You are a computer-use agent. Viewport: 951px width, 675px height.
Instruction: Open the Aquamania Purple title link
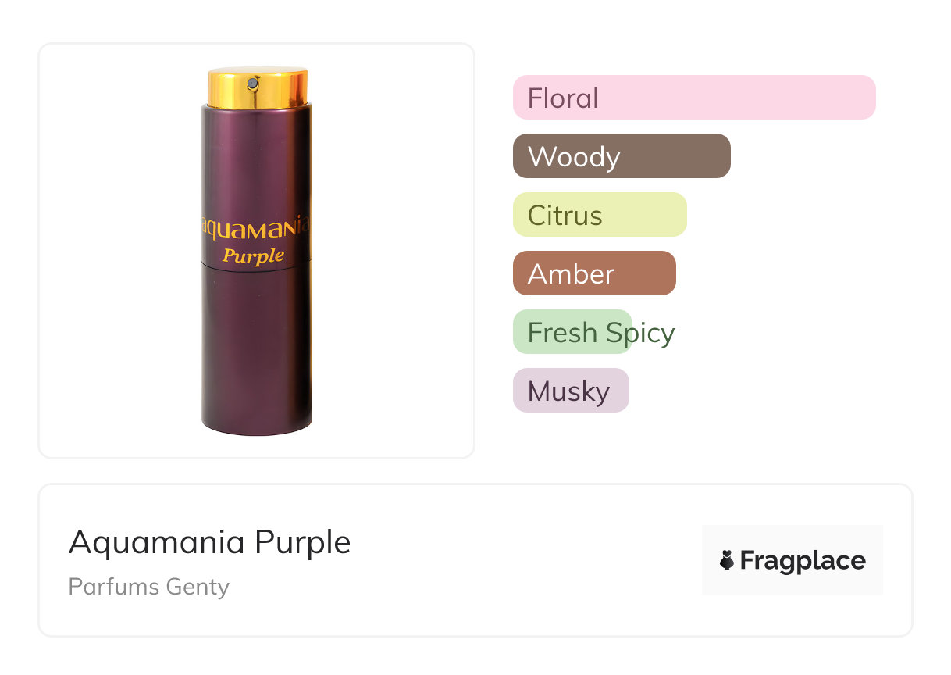[x=209, y=542]
